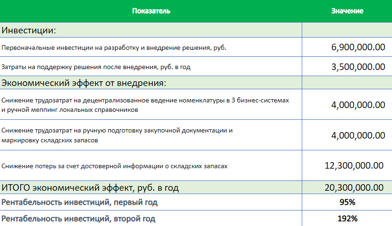This screenshot has height=226, width=392.
Task: Click the "Экономический эффект от внедрения:" row
Action: tap(84, 83)
